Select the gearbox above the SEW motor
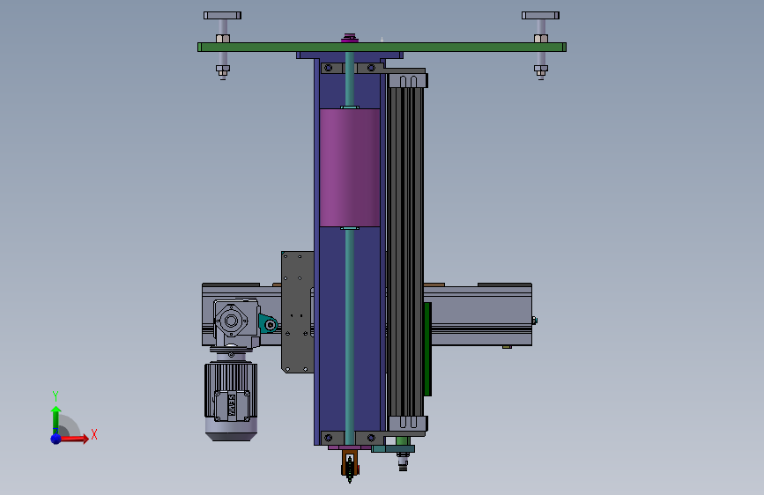Viewport: 764px width, 495px height. 236,323
